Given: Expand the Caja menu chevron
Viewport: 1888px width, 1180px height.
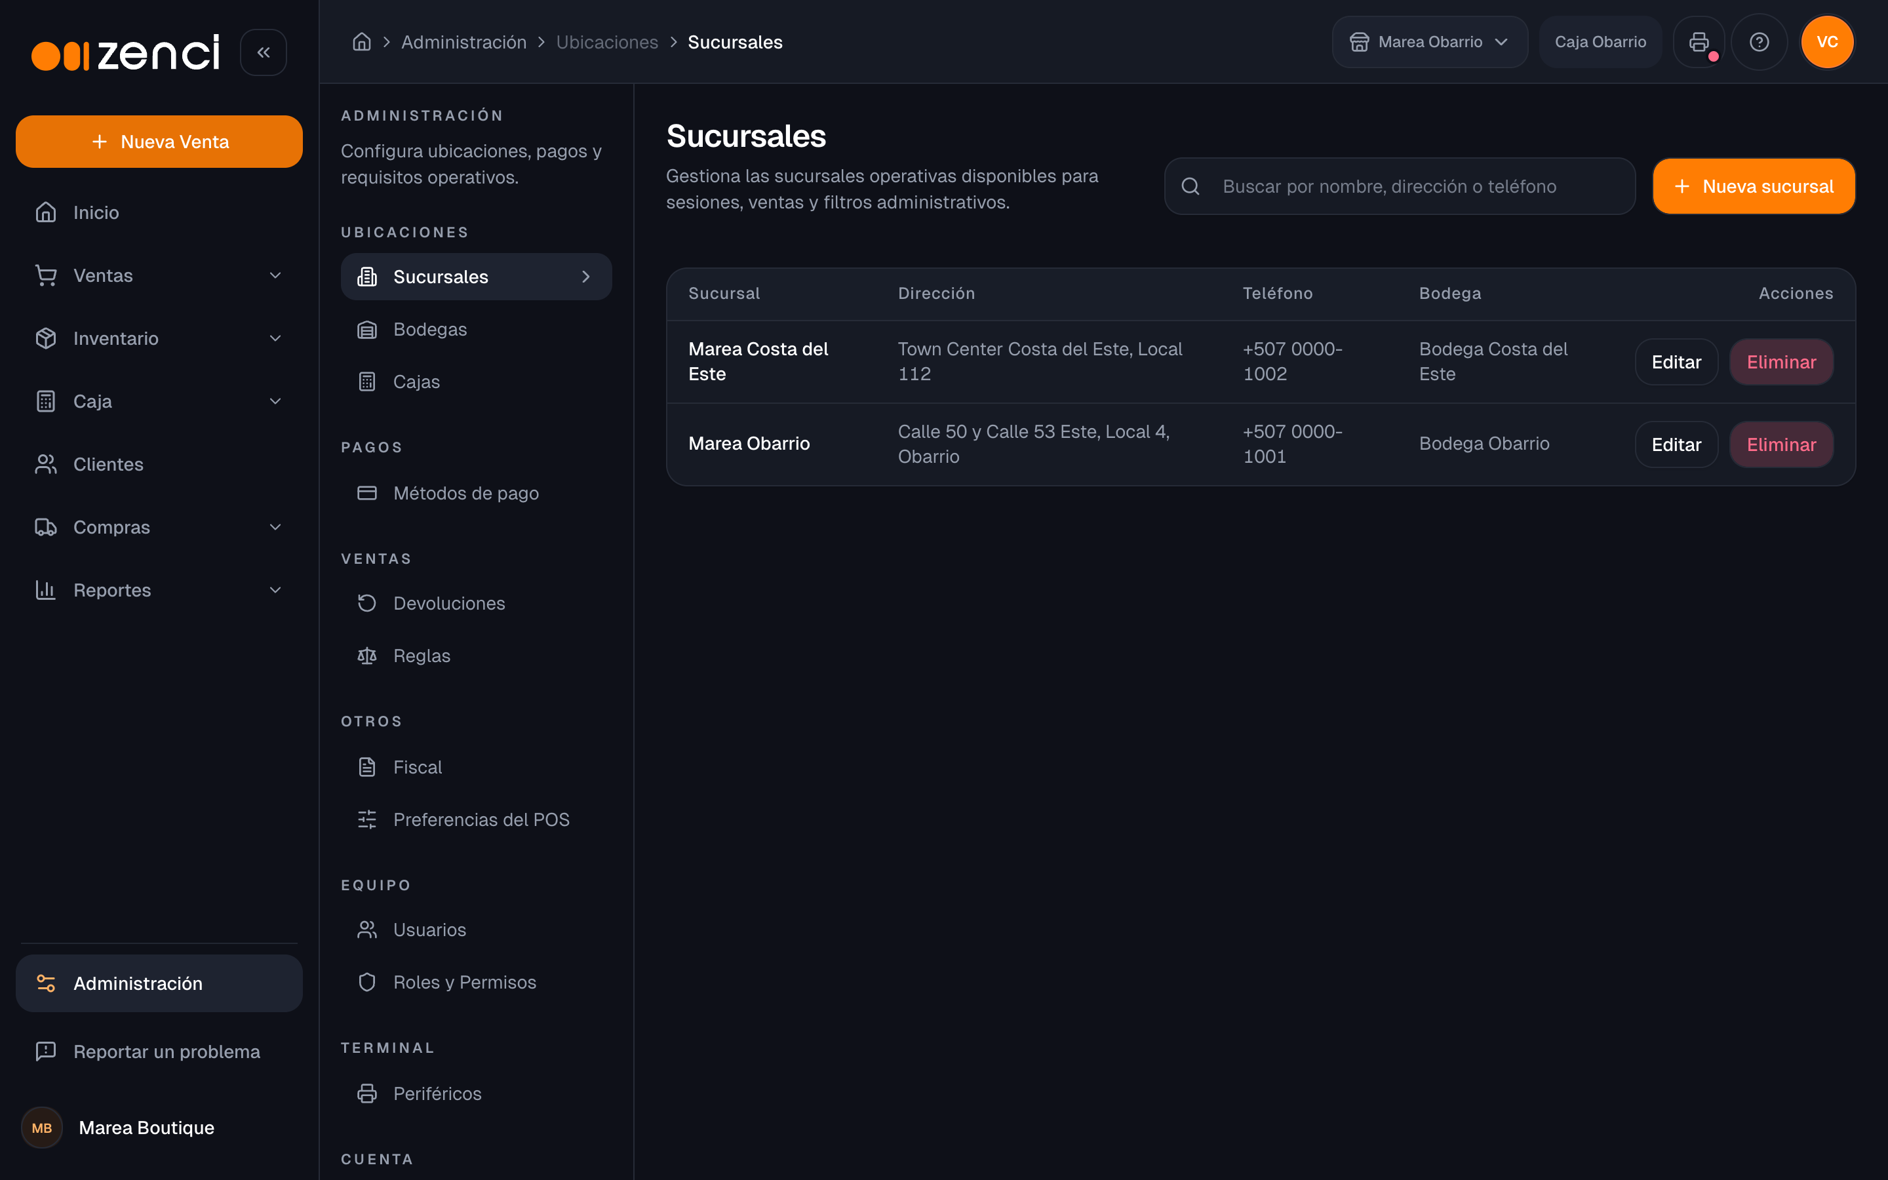Looking at the screenshot, I should [x=275, y=401].
